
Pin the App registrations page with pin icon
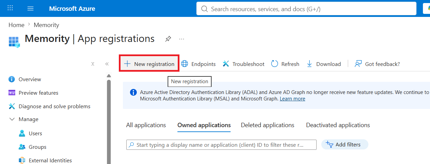pos(168,39)
